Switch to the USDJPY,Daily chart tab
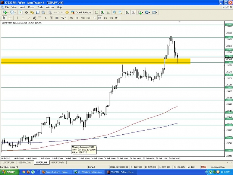Image resolution: width=233 pixels, height=175 pixels. [25, 163]
